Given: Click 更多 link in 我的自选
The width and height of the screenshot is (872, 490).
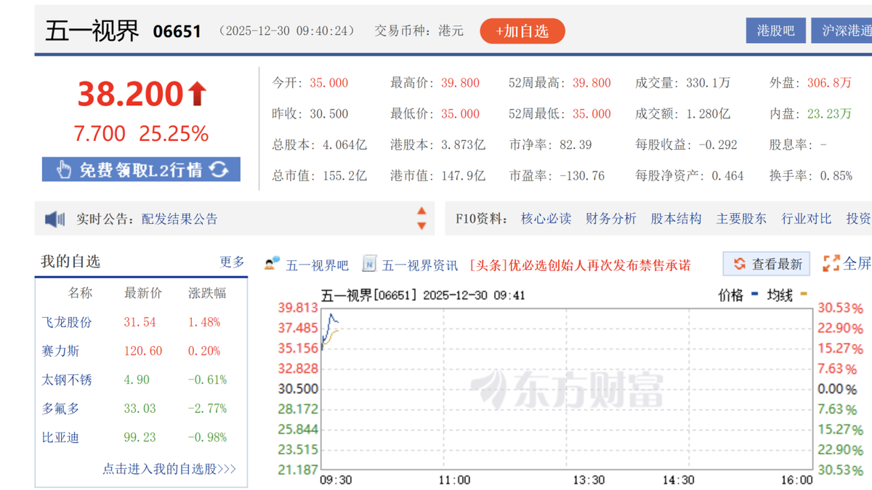Looking at the screenshot, I should 233,262.
